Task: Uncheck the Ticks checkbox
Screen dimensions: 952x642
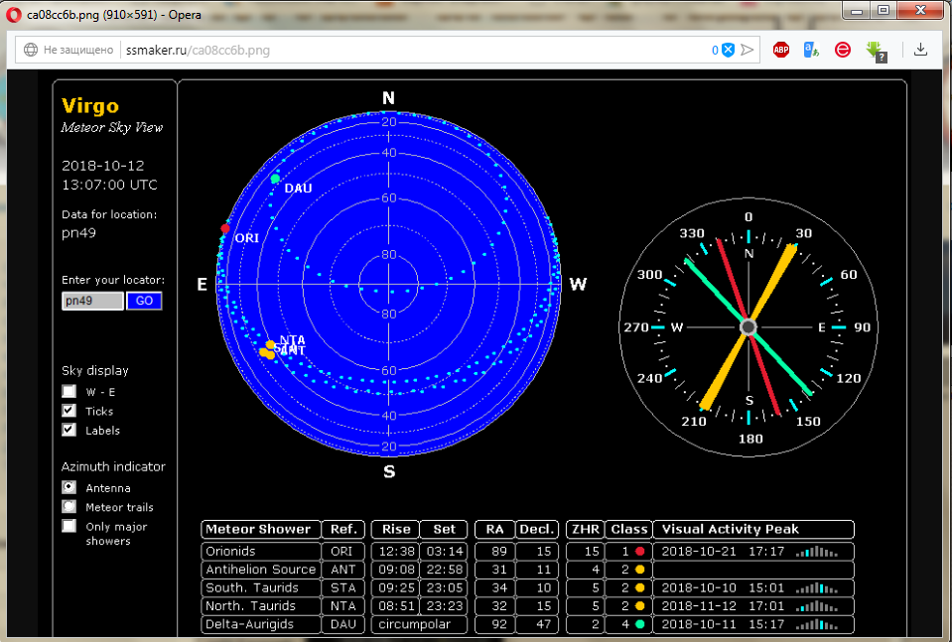Action: pyautogui.click(x=69, y=411)
